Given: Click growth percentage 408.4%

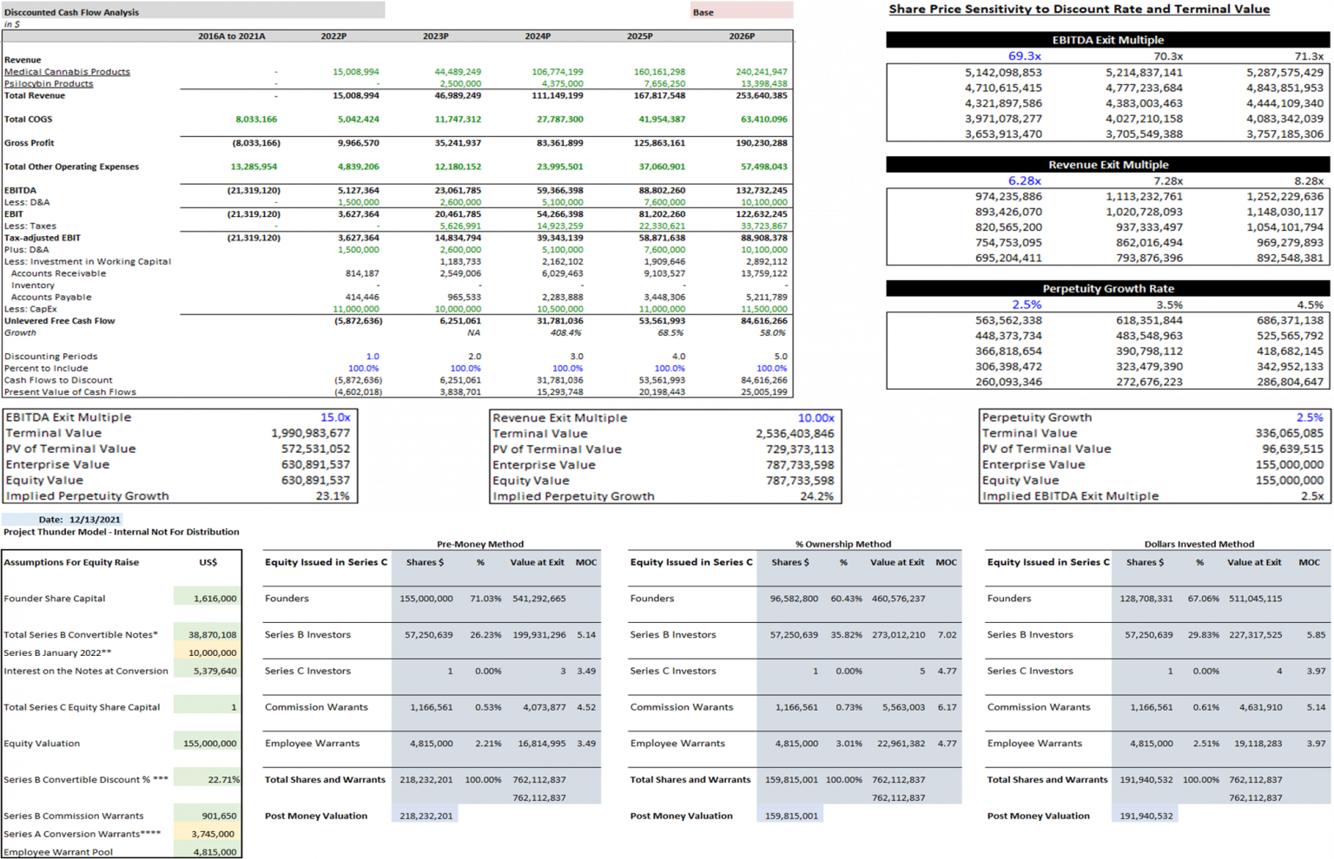Looking at the screenshot, I should [566, 333].
